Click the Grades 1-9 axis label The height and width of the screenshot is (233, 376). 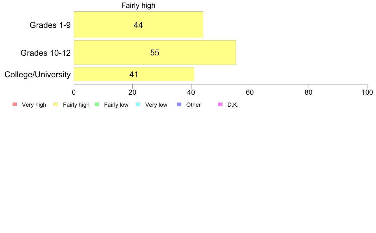50,25
